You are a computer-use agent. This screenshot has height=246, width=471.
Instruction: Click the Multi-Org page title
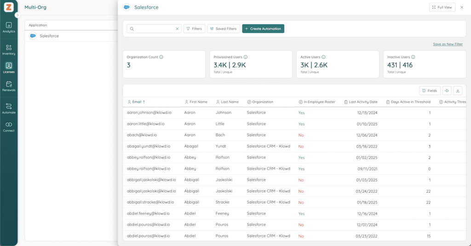(35, 7)
